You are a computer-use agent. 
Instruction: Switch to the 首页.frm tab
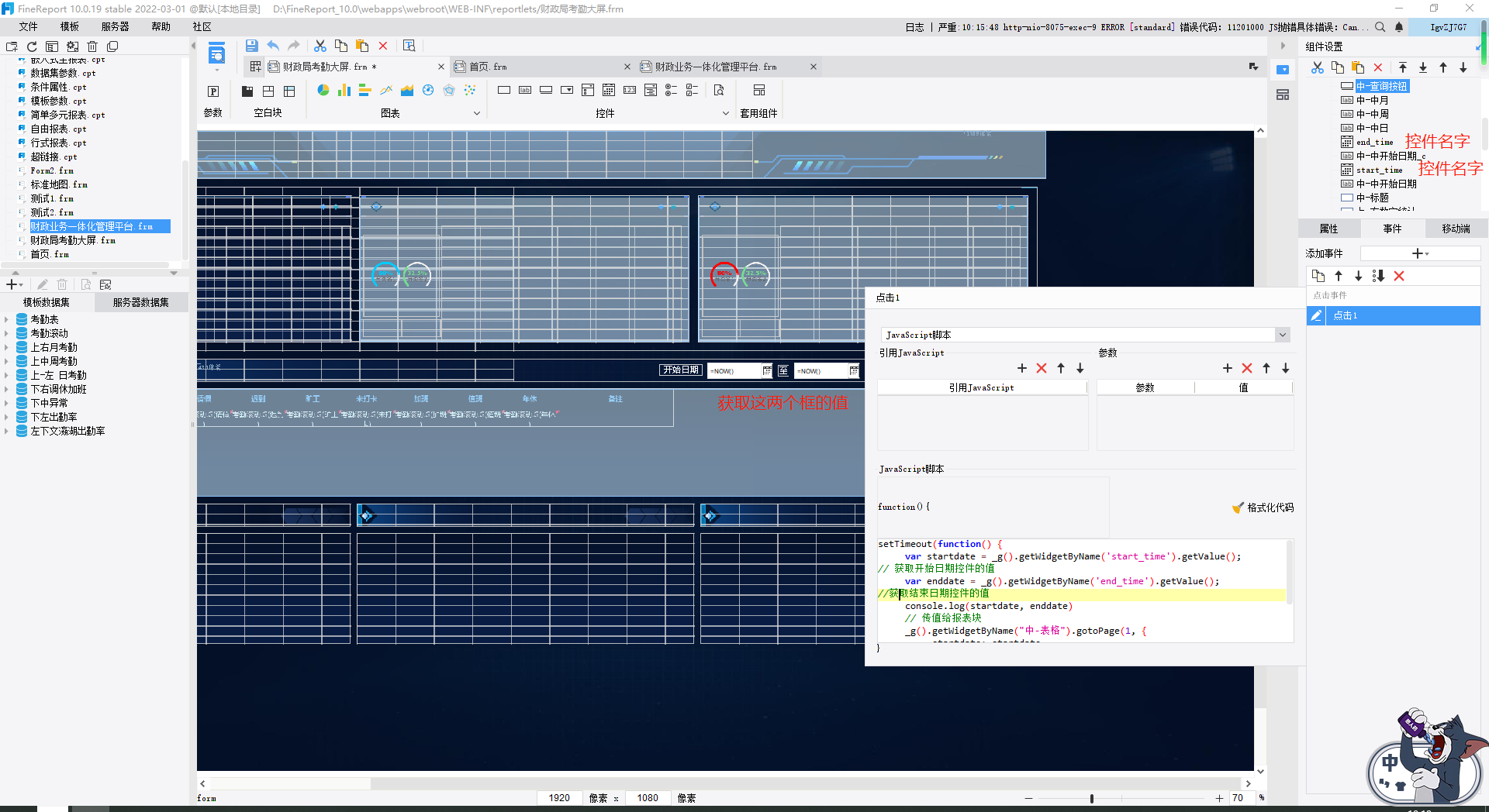point(488,67)
